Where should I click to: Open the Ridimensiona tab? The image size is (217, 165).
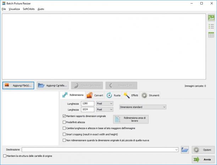click(x=73, y=95)
